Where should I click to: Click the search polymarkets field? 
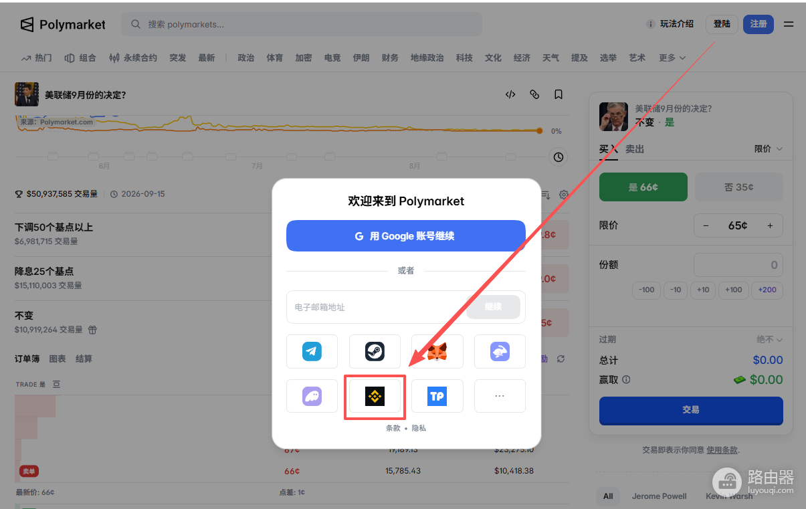pos(302,24)
